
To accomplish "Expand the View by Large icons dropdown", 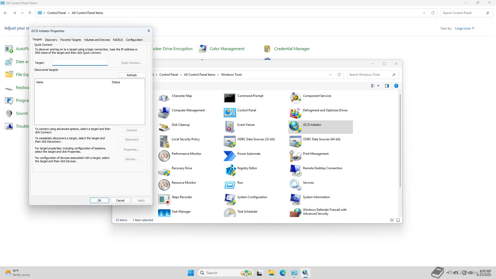I will click(x=464, y=28).
